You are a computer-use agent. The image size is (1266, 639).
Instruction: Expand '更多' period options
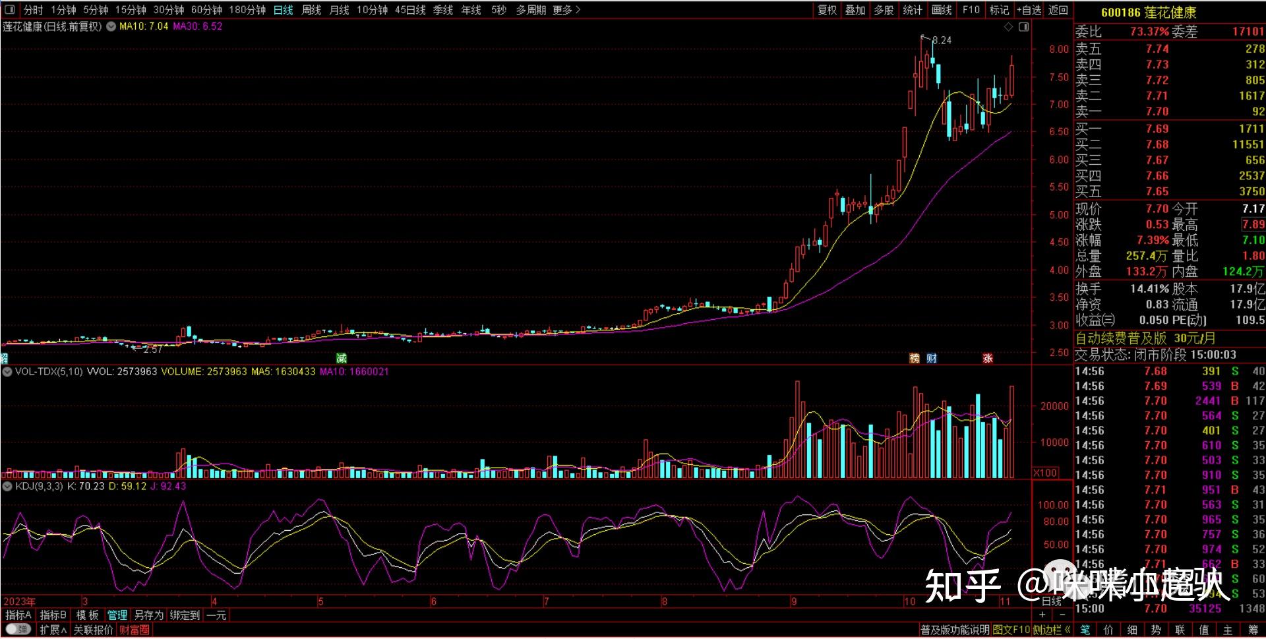click(x=566, y=10)
